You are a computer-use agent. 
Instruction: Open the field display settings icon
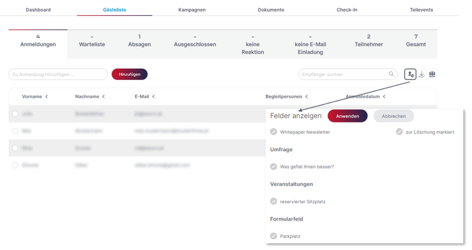410,74
